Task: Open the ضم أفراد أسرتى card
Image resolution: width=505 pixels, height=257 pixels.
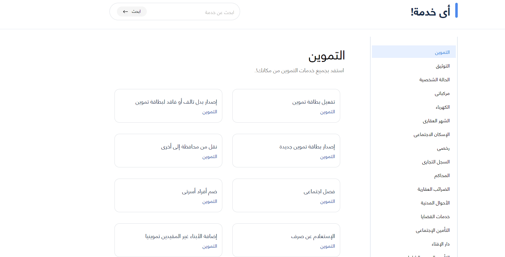Action: [168, 195]
